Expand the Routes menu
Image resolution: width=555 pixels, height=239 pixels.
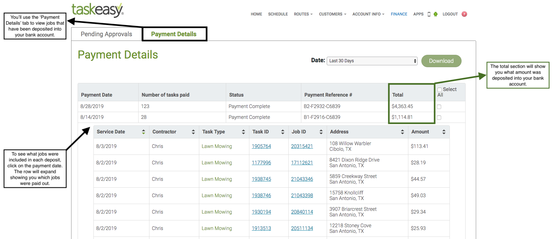[303, 14]
